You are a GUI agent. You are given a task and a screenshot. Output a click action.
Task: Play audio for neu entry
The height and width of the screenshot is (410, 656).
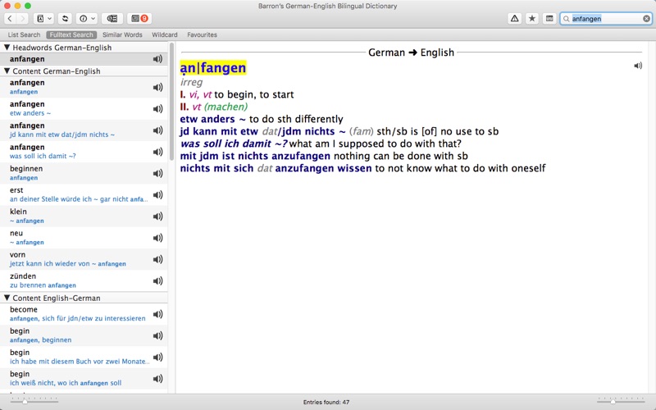pyautogui.click(x=157, y=238)
